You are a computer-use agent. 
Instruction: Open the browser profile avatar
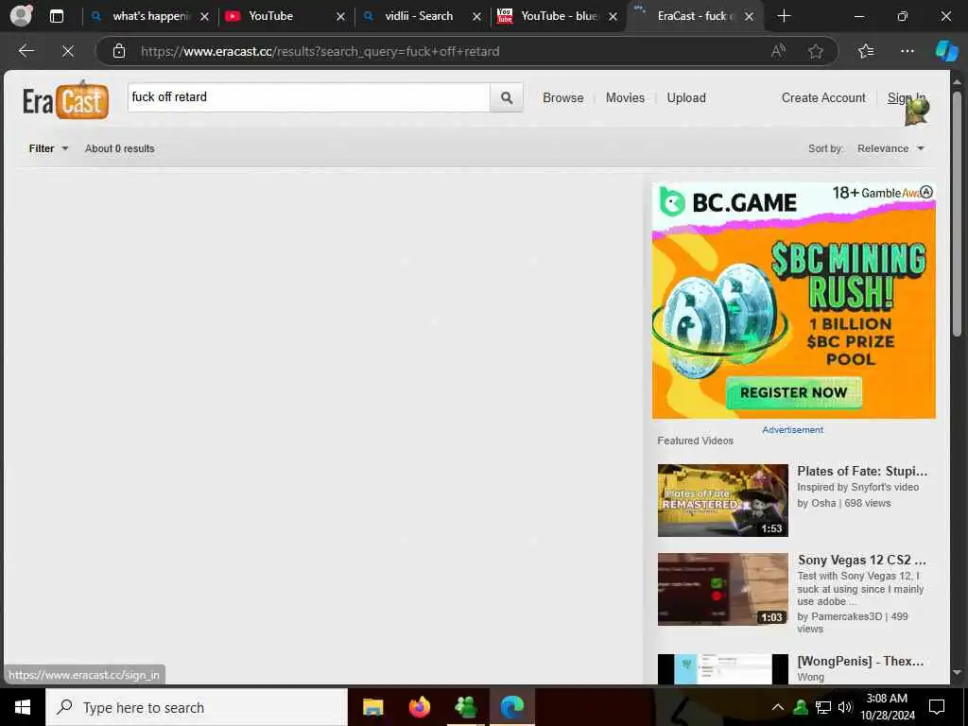coord(21,16)
